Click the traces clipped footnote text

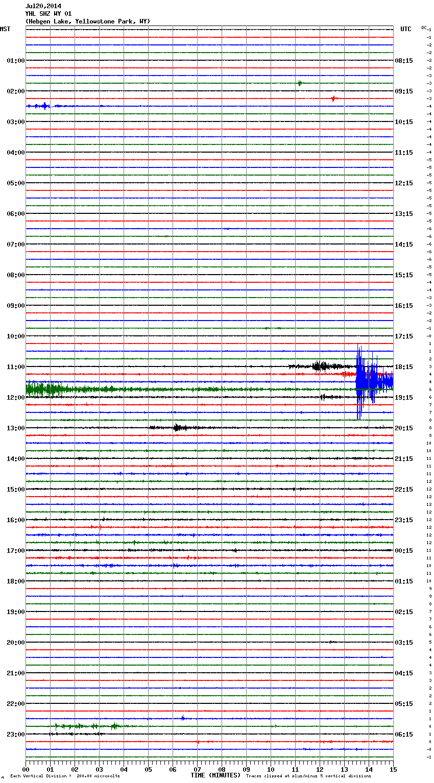pos(308,776)
